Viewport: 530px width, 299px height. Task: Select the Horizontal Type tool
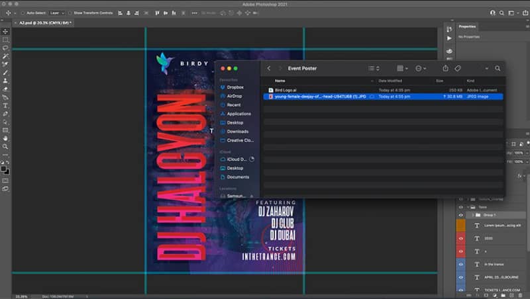(5, 106)
